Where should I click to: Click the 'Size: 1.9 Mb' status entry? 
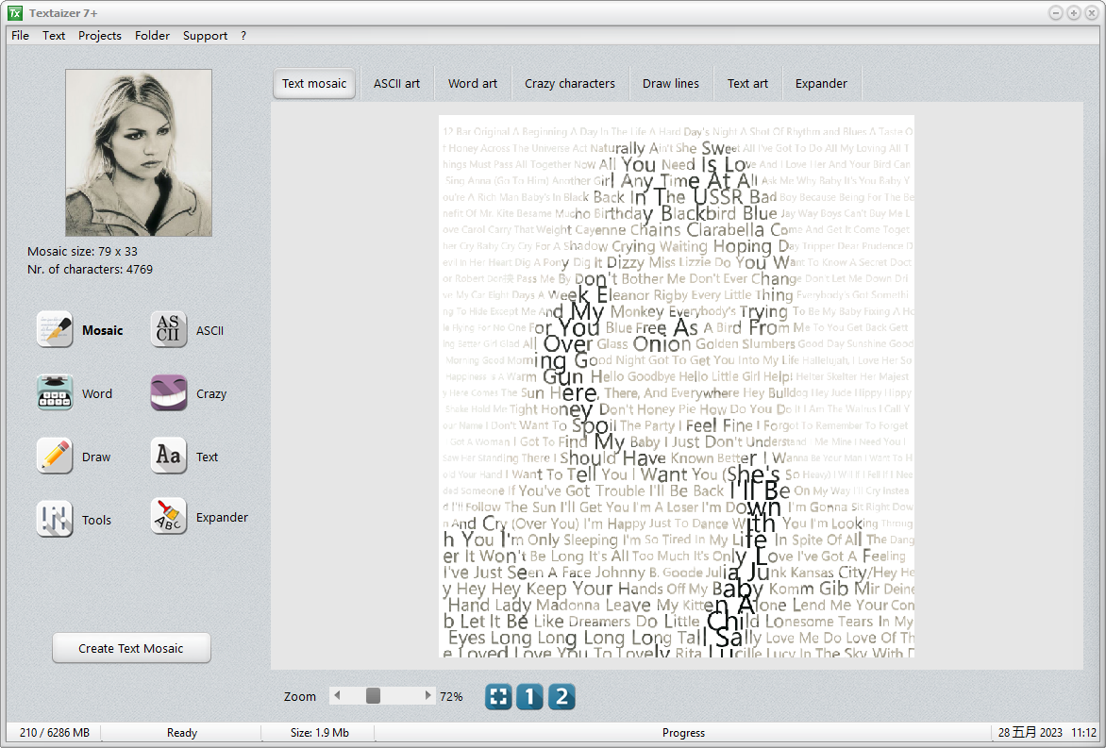320,733
